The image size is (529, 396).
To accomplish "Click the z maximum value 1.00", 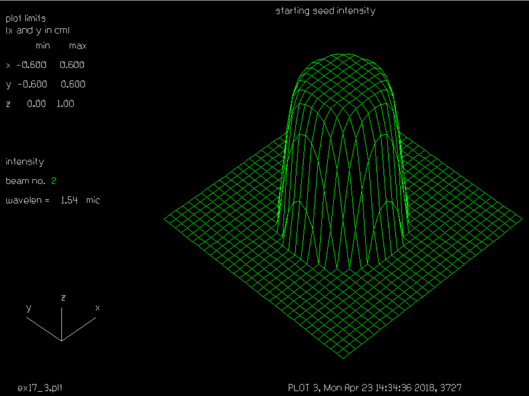I will (x=65, y=104).
